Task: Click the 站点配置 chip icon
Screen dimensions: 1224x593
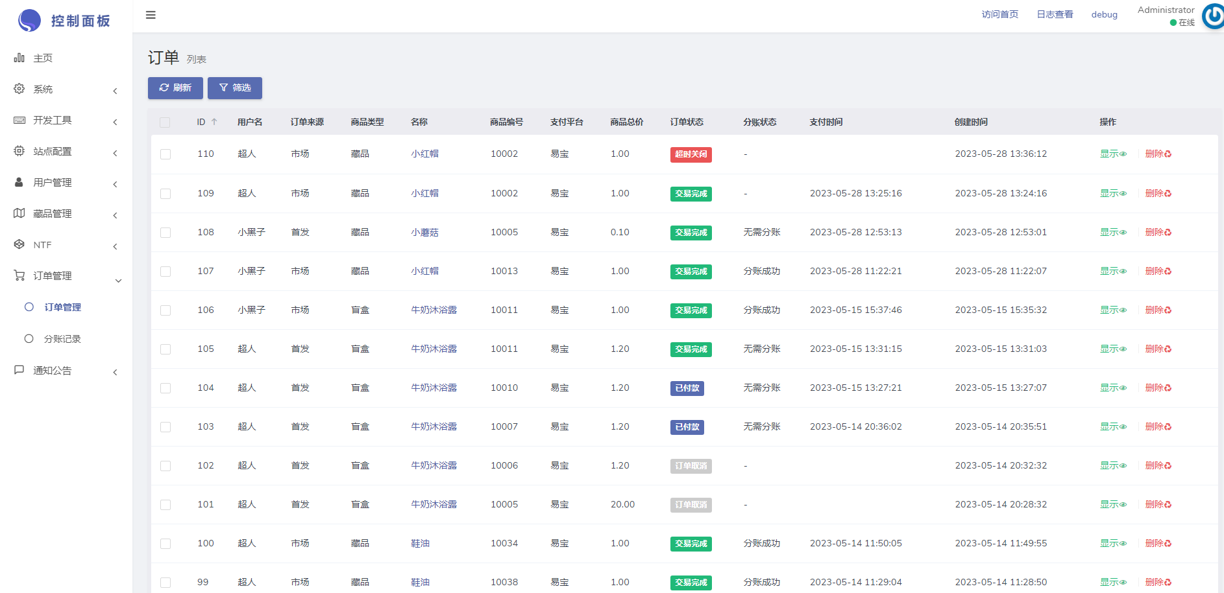Action: click(19, 151)
